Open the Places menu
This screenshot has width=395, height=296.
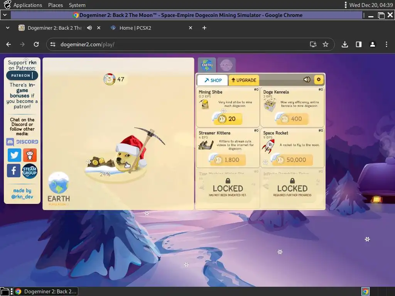[x=56, y=5]
